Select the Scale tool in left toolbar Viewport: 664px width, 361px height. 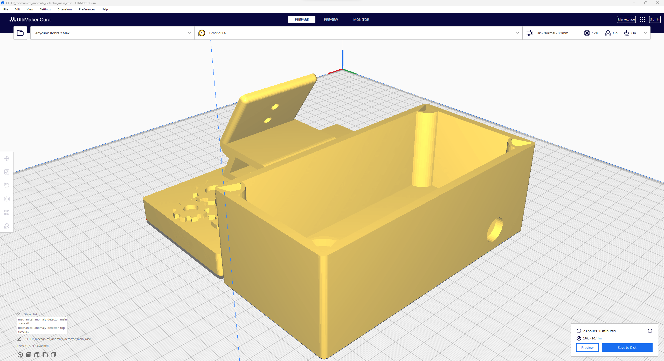click(7, 172)
